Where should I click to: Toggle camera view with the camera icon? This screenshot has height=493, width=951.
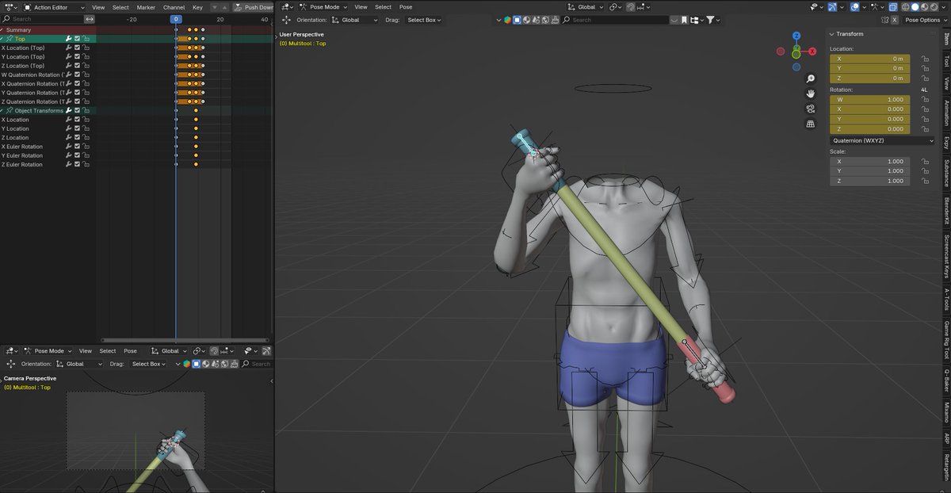811,109
